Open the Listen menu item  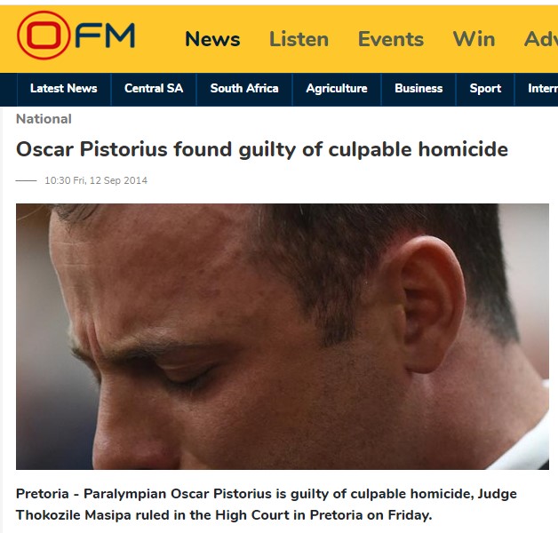tap(299, 39)
